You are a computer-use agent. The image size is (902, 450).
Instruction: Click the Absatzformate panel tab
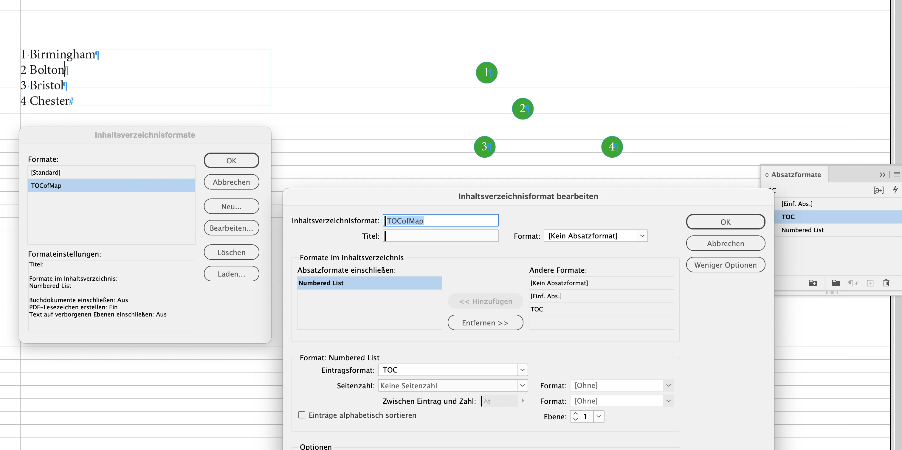(x=796, y=174)
